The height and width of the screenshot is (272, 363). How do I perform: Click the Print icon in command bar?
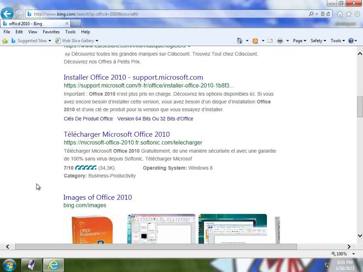pos(280,41)
